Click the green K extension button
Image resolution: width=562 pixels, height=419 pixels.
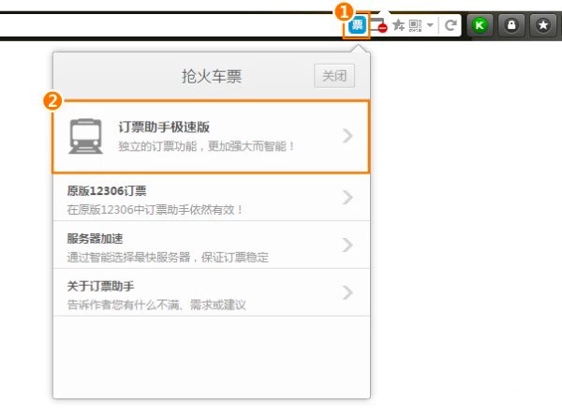[x=480, y=25]
